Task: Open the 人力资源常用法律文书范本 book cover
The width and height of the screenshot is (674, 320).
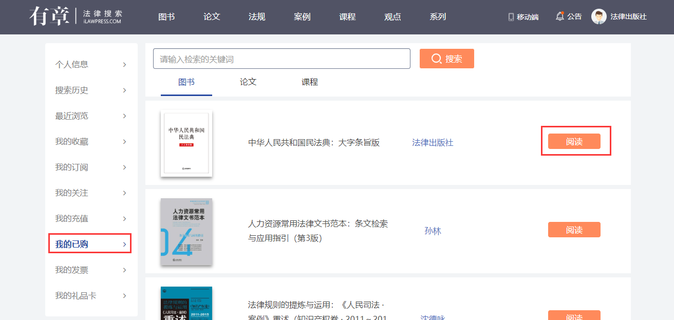Action: coord(186,232)
